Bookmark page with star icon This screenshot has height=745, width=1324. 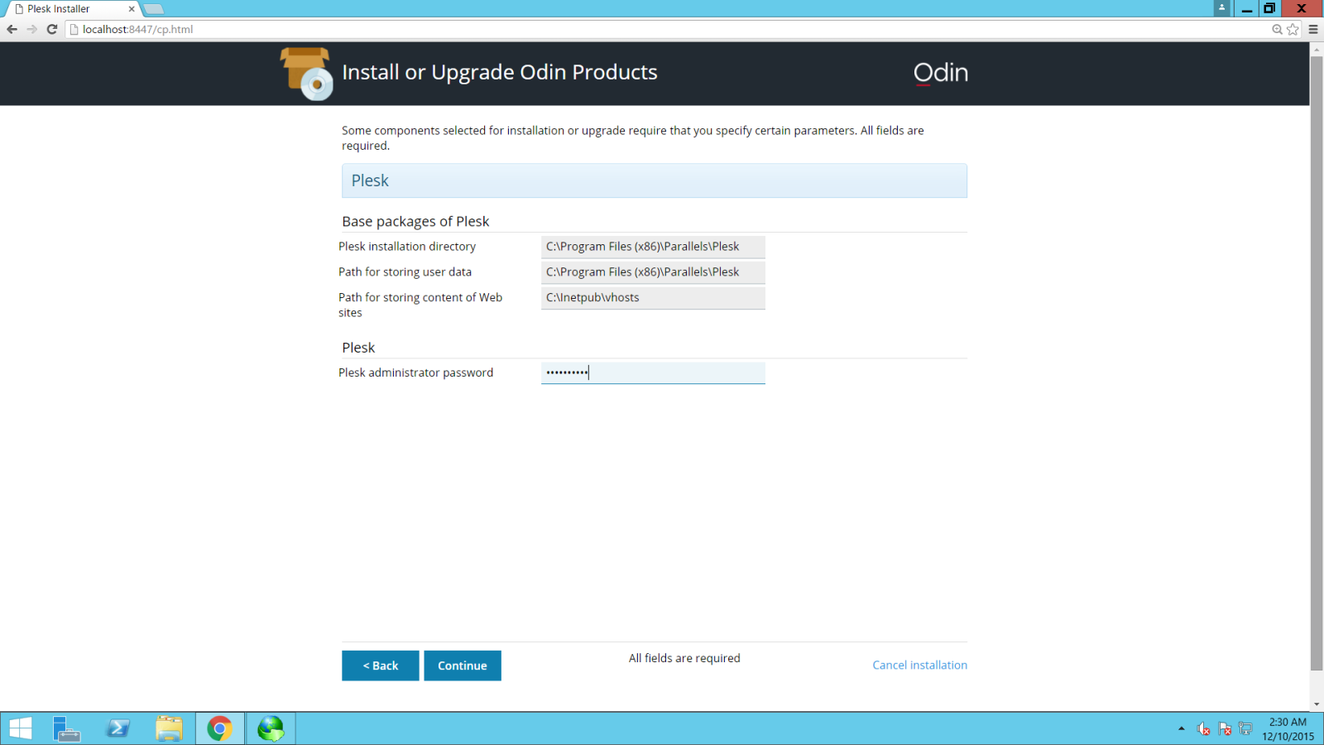(x=1293, y=29)
